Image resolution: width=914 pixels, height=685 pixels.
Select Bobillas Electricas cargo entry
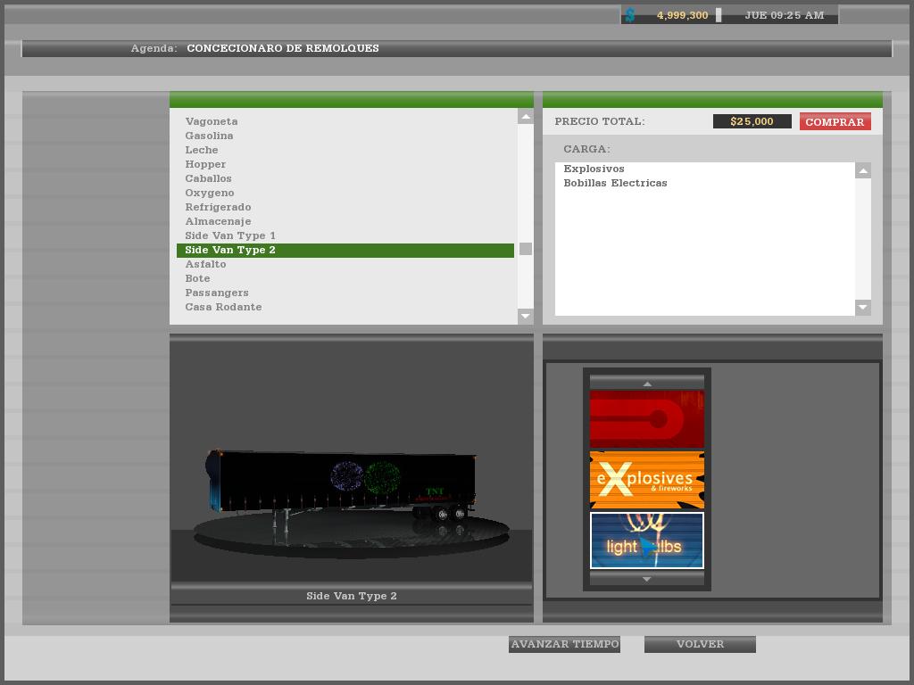(615, 183)
